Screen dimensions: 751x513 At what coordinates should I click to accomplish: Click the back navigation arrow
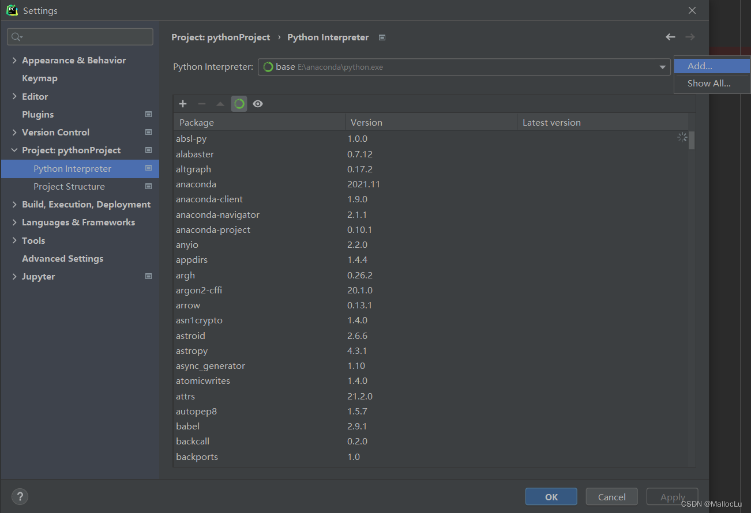(670, 37)
